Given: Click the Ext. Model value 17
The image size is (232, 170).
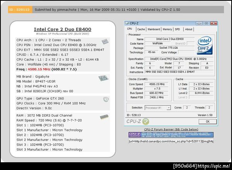Looking at the screenshot, I should click(179, 68).
